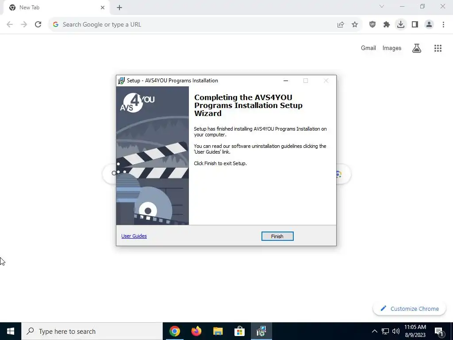Open Microsoft Store from the taskbar
The image size is (453, 340).
(x=239, y=331)
